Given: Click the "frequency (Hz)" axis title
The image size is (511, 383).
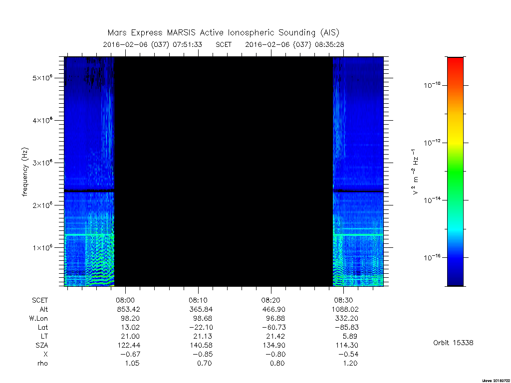Looking at the screenshot, I should 25,172.
